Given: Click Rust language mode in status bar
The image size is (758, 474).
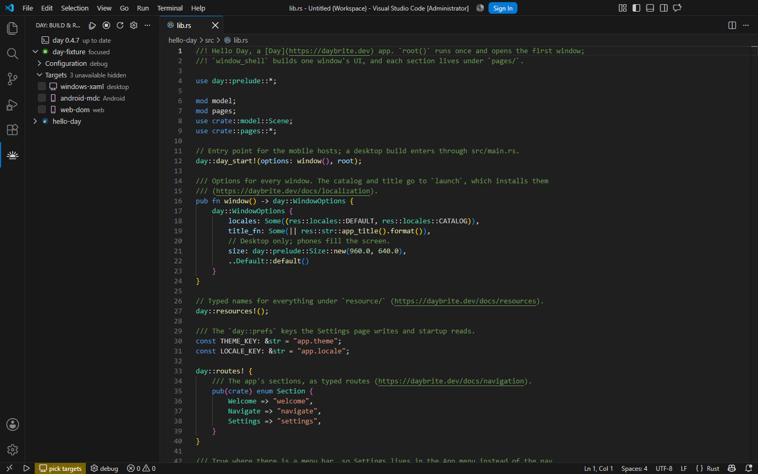Looking at the screenshot, I should (713, 468).
